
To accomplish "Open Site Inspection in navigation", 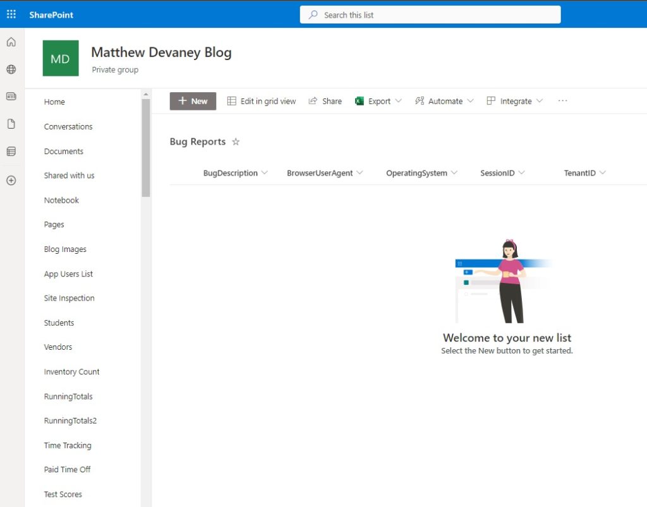I will coord(70,298).
